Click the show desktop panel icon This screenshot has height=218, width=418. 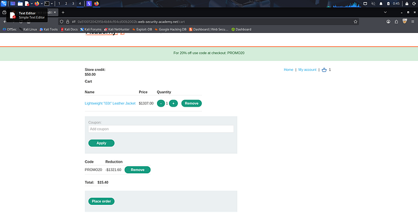tap(13, 4)
